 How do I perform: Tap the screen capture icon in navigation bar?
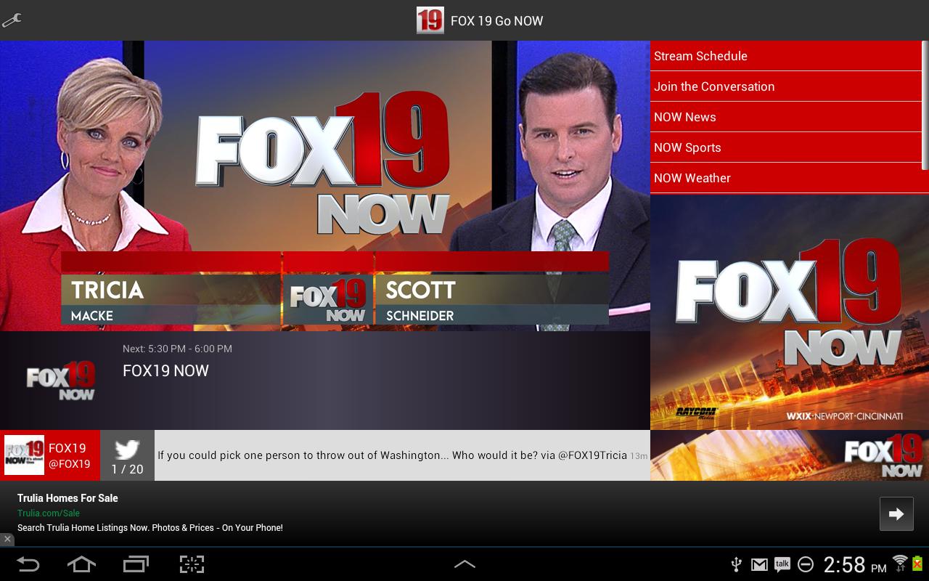(x=191, y=564)
